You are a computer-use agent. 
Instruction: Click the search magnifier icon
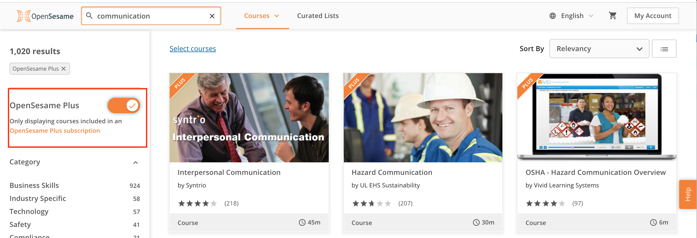coord(89,16)
